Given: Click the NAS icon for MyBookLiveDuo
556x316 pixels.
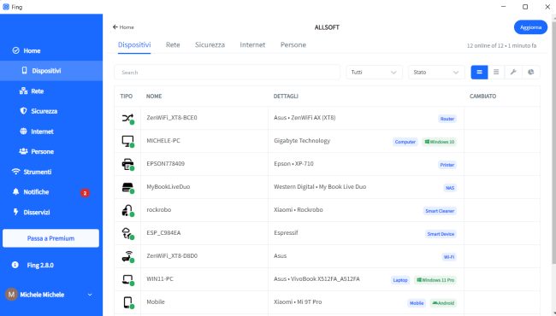Looking at the screenshot, I should (x=127, y=188).
